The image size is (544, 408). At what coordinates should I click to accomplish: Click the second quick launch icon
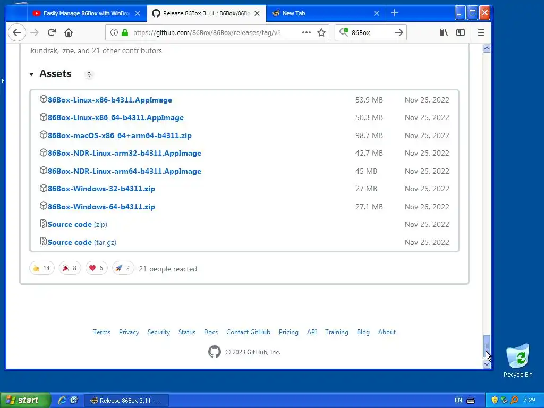pos(74,400)
